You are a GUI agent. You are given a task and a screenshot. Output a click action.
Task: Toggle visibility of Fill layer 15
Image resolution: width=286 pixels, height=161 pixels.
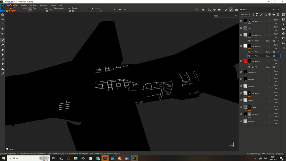tap(241, 72)
